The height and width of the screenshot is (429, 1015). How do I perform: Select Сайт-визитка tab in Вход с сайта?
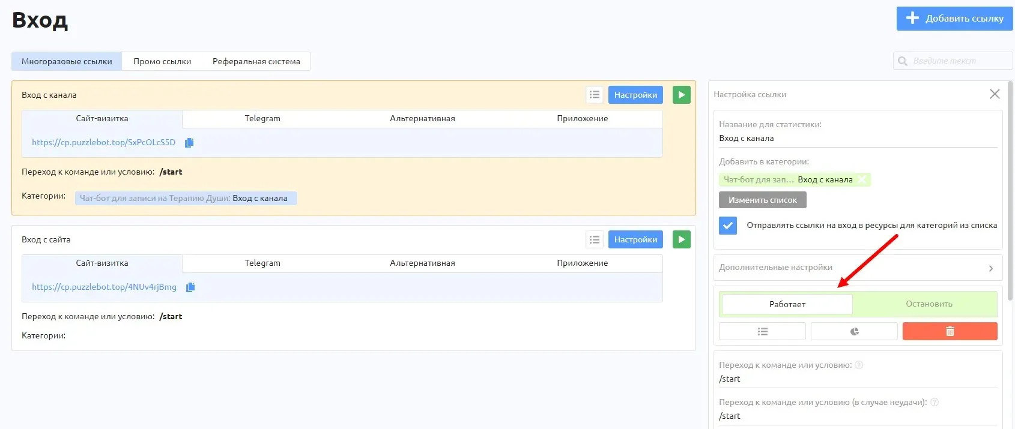point(102,263)
